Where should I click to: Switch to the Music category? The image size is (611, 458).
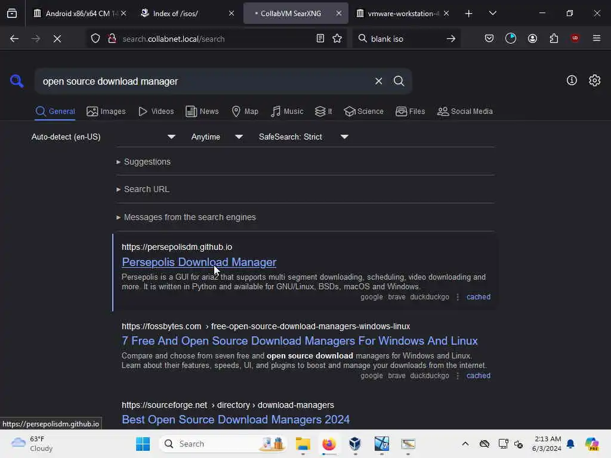click(x=287, y=112)
